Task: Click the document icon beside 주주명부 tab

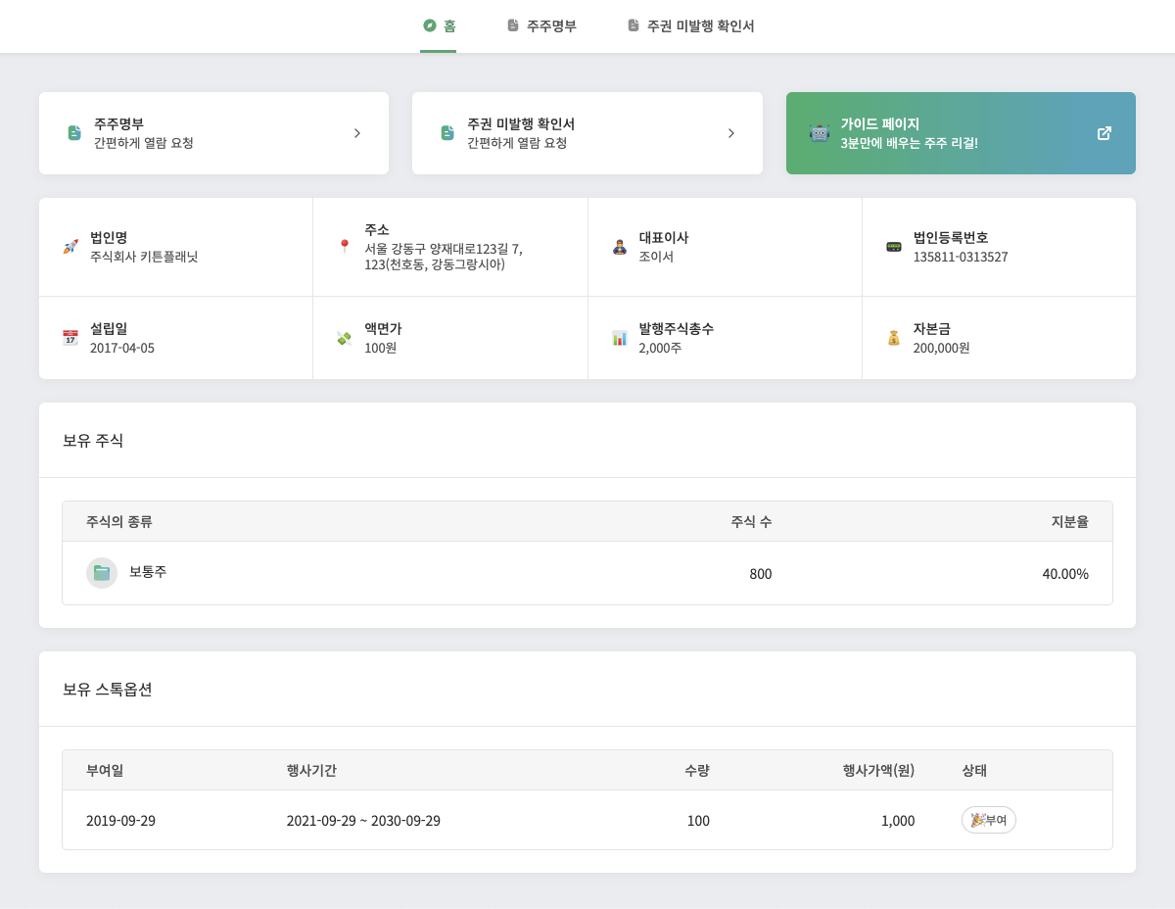Action: pyautogui.click(x=513, y=25)
